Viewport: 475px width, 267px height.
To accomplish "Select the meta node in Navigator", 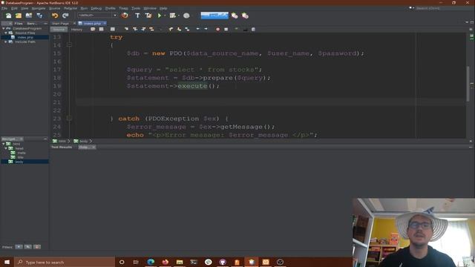I will tap(22, 153).
